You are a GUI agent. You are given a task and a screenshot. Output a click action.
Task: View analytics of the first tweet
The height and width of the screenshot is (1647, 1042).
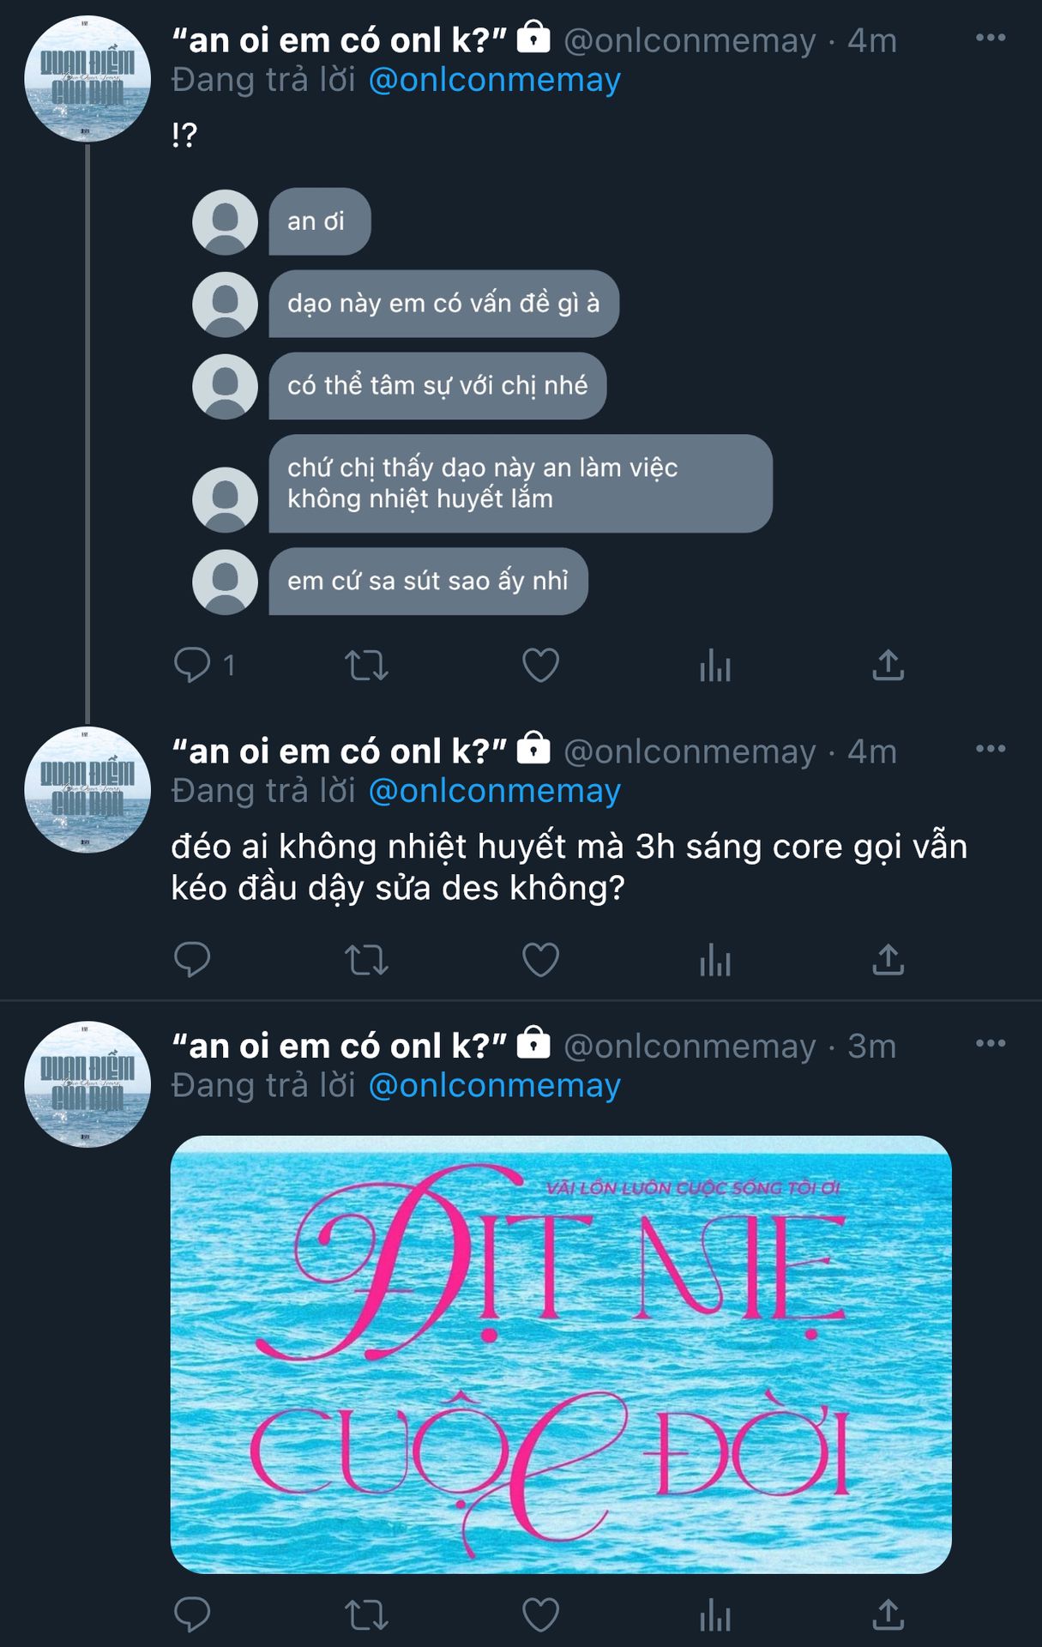click(715, 665)
